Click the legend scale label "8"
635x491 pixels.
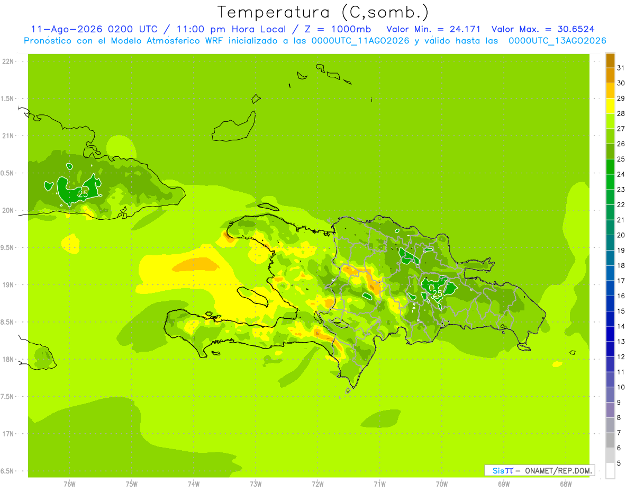point(619,417)
